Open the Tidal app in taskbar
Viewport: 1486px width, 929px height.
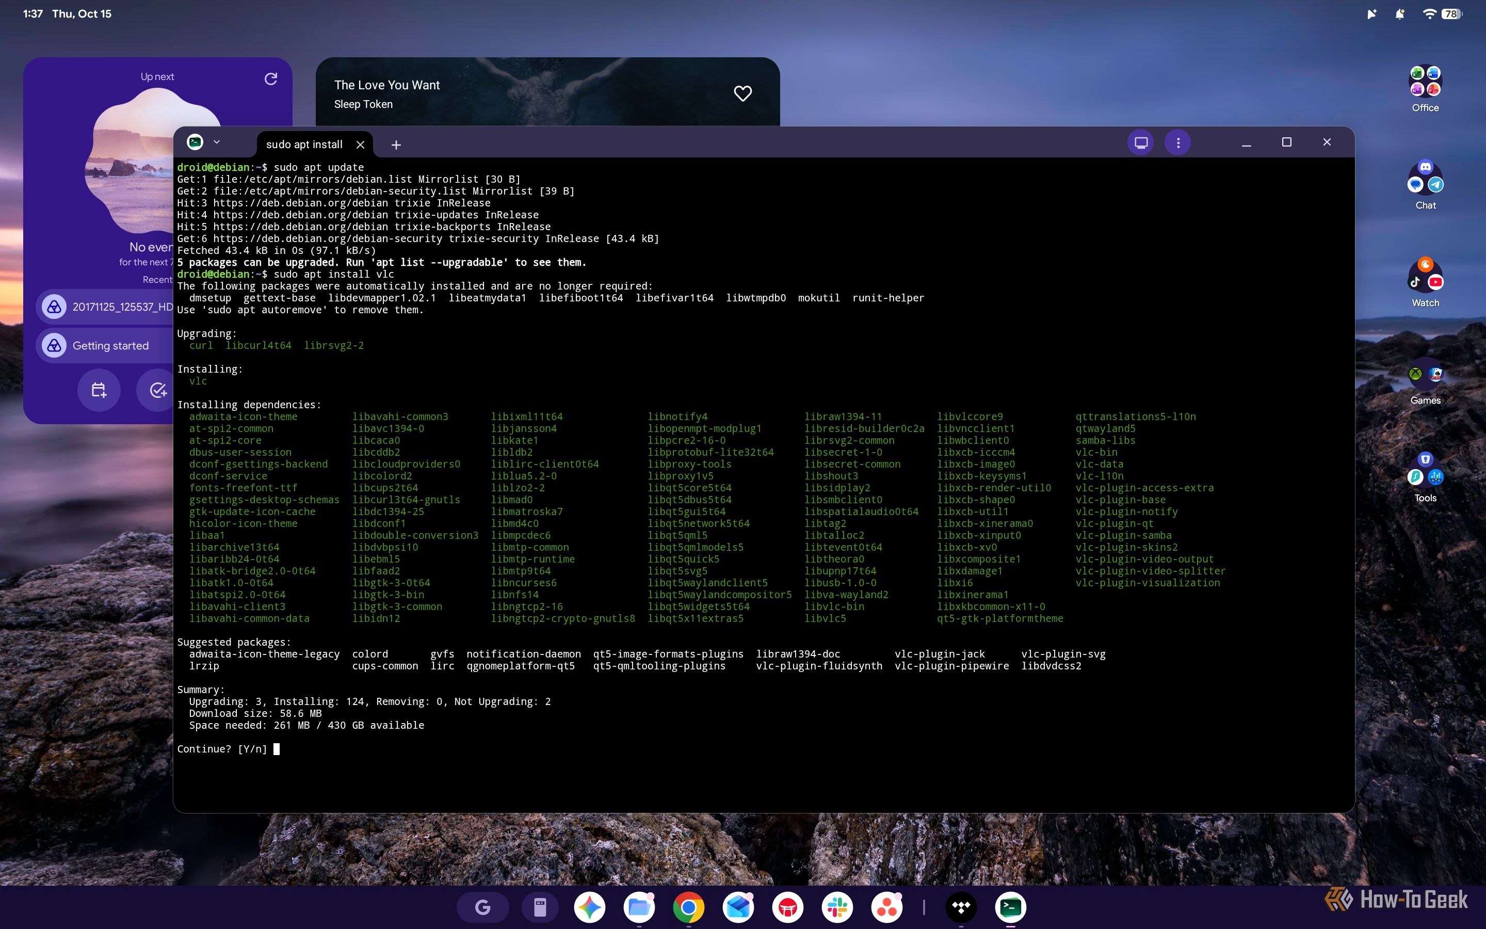pos(961,907)
